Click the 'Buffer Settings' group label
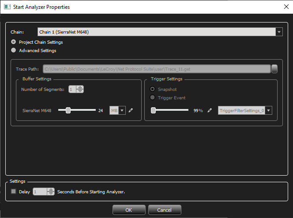The width and height of the screenshot is (293, 218). [x=37, y=79]
